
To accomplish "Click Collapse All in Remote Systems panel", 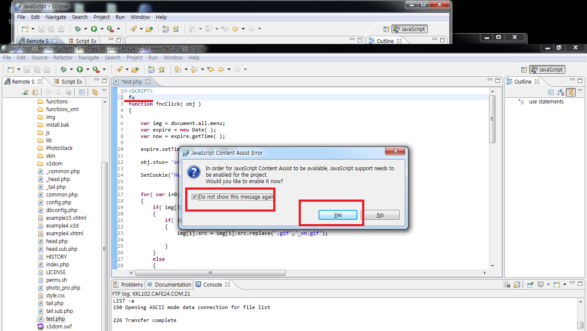I will [82, 92].
